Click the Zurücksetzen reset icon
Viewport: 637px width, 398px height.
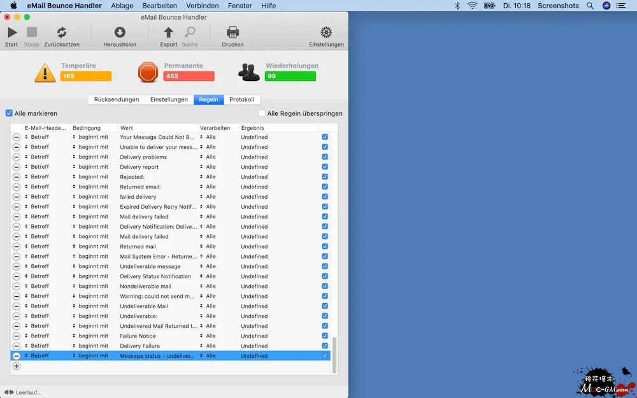62,32
